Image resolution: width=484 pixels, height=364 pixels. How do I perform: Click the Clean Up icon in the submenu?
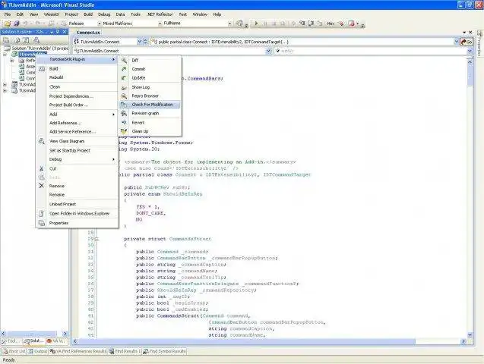pyautogui.click(x=124, y=131)
